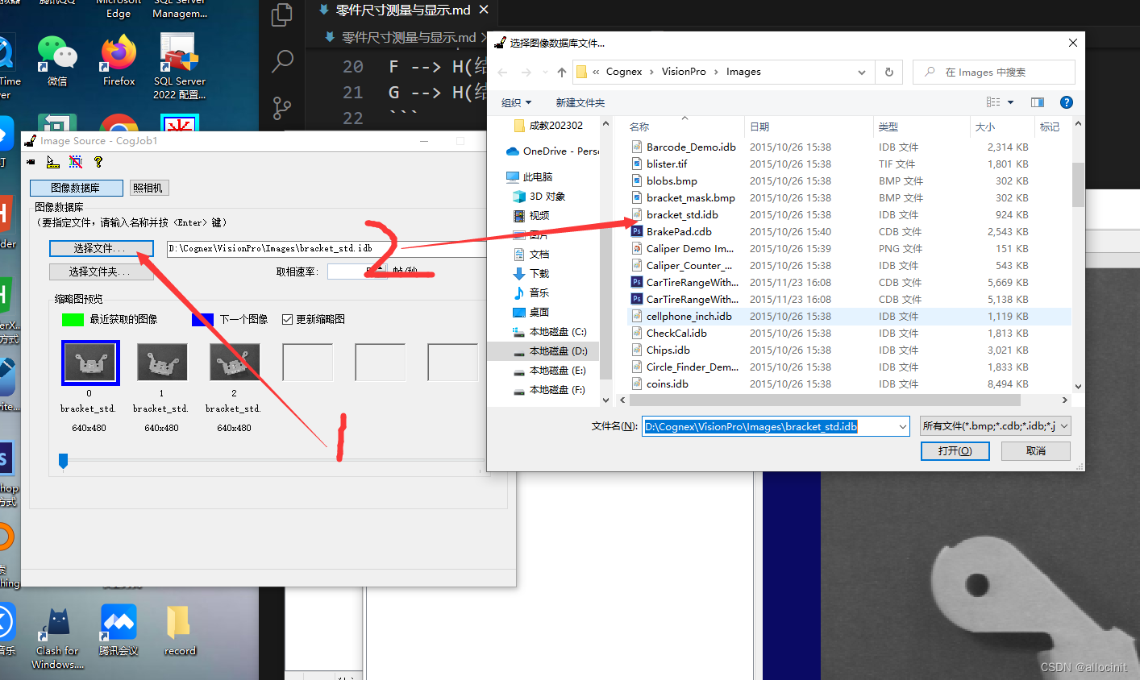Switch to 照相机 tab
Viewport: 1140px width, 680px height.
coord(148,188)
